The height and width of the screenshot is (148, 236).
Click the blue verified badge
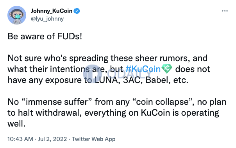click(x=77, y=11)
